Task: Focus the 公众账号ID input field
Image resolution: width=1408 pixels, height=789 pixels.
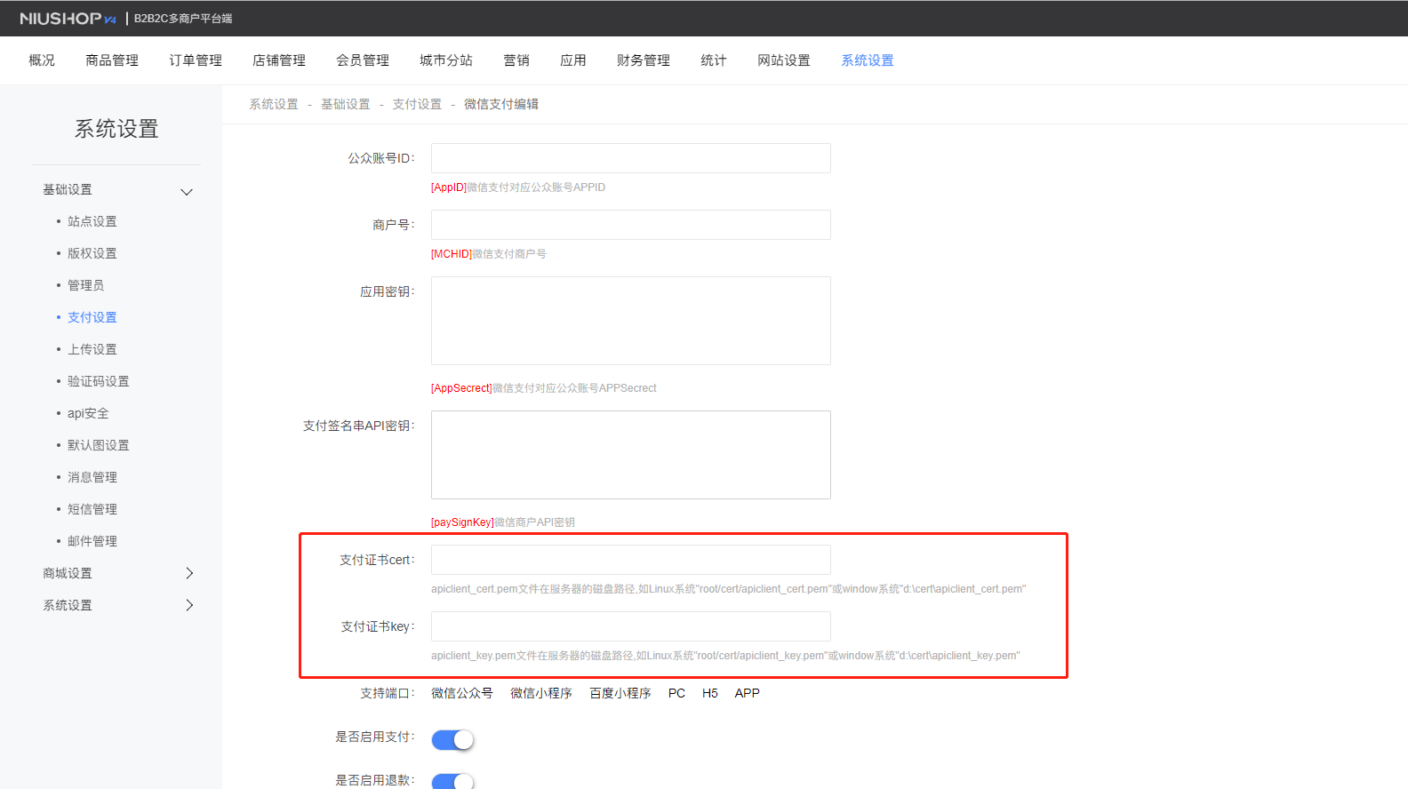Action: click(x=631, y=158)
